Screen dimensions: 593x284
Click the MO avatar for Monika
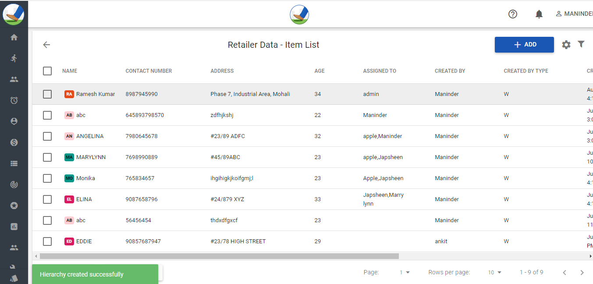69,178
